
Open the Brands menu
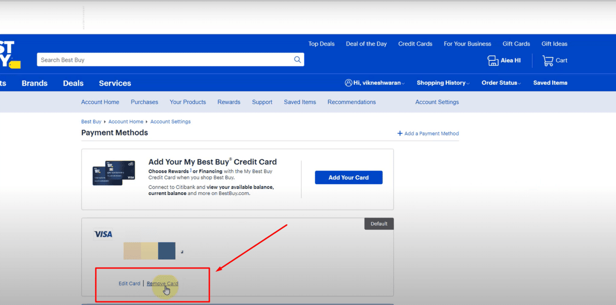[35, 83]
